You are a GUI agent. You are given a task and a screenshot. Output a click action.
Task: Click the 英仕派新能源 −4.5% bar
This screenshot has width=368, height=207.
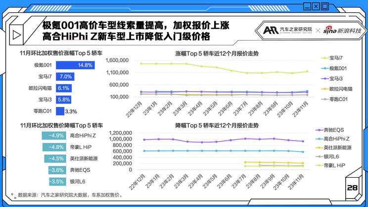pyautogui.click(x=55, y=158)
